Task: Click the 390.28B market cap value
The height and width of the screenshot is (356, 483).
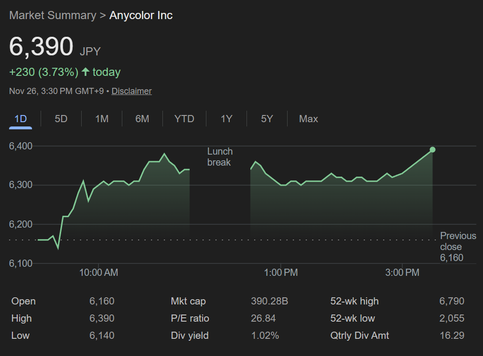Action: (x=269, y=301)
